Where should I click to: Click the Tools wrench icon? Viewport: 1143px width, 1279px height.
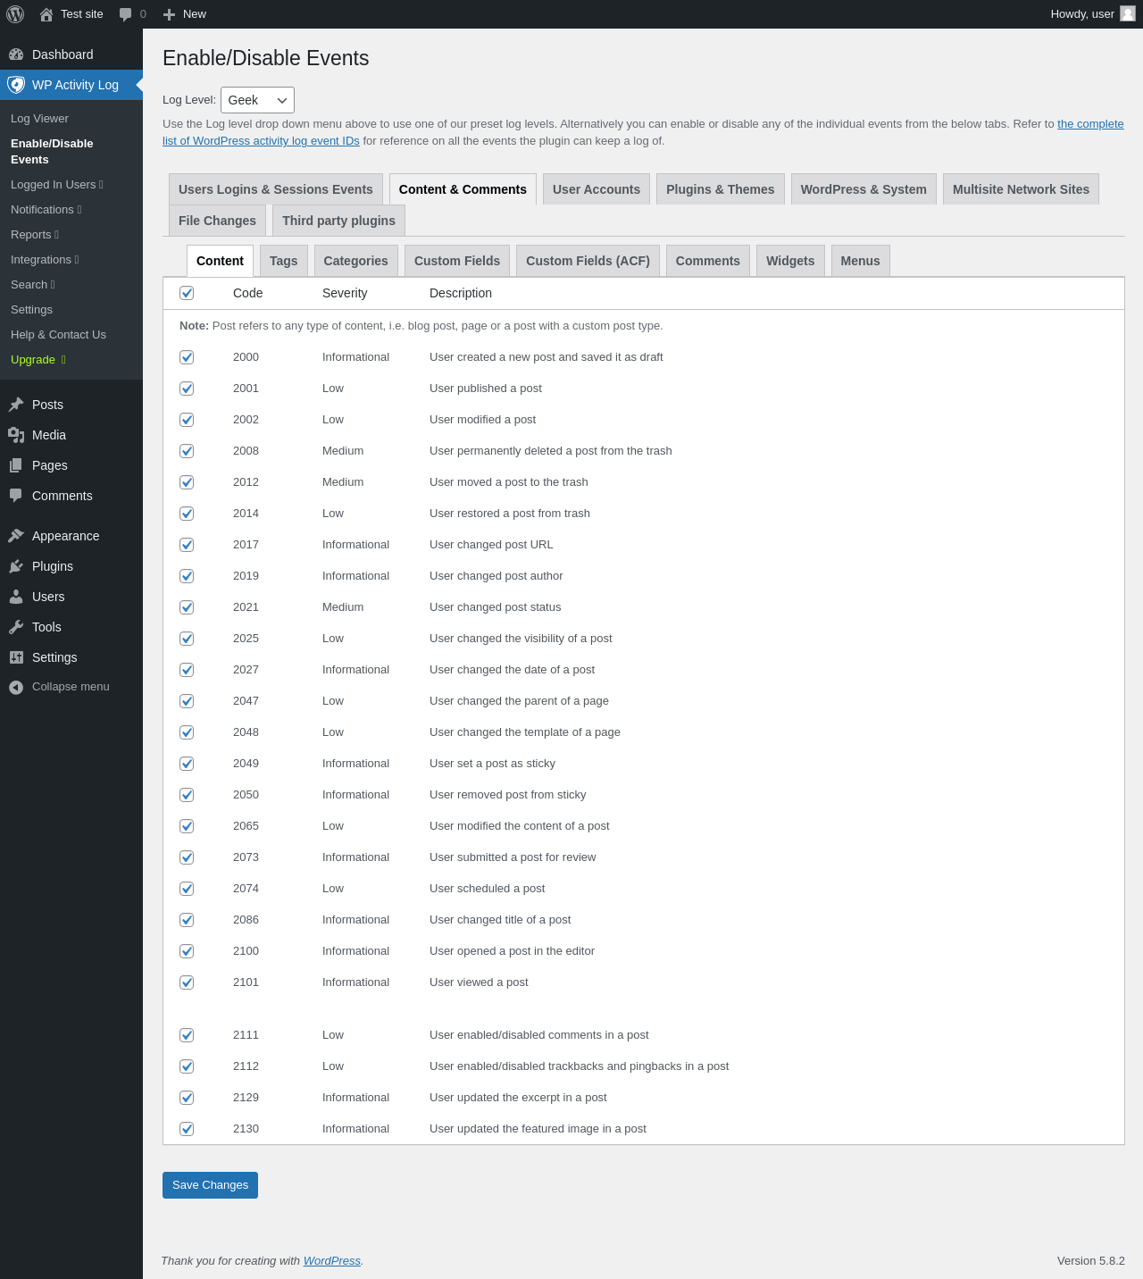click(x=16, y=627)
